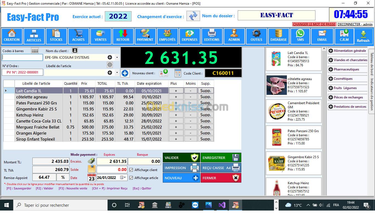375x213 pixels.
Task: Click the client contact icon beside Nom du client
Action: (x=75, y=51)
